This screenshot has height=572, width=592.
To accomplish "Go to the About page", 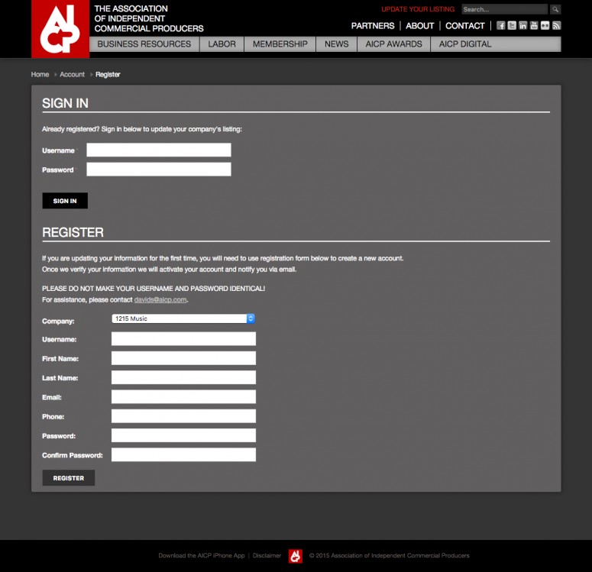I will click(x=420, y=26).
